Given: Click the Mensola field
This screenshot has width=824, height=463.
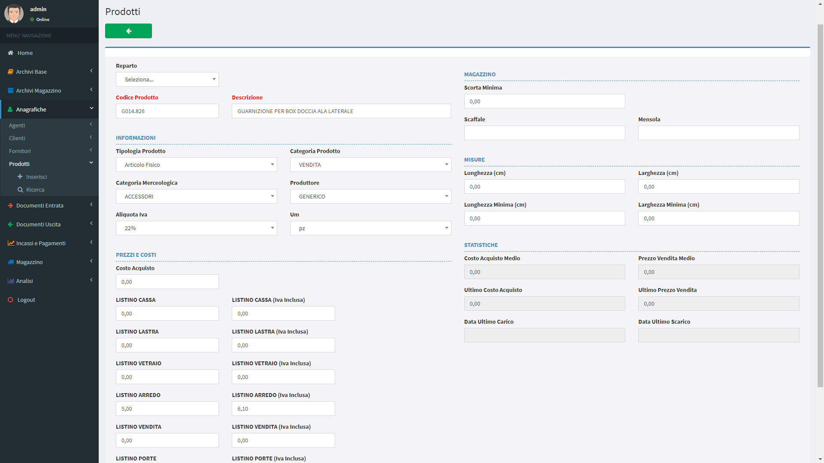Looking at the screenshot, I should pos(719,133).
